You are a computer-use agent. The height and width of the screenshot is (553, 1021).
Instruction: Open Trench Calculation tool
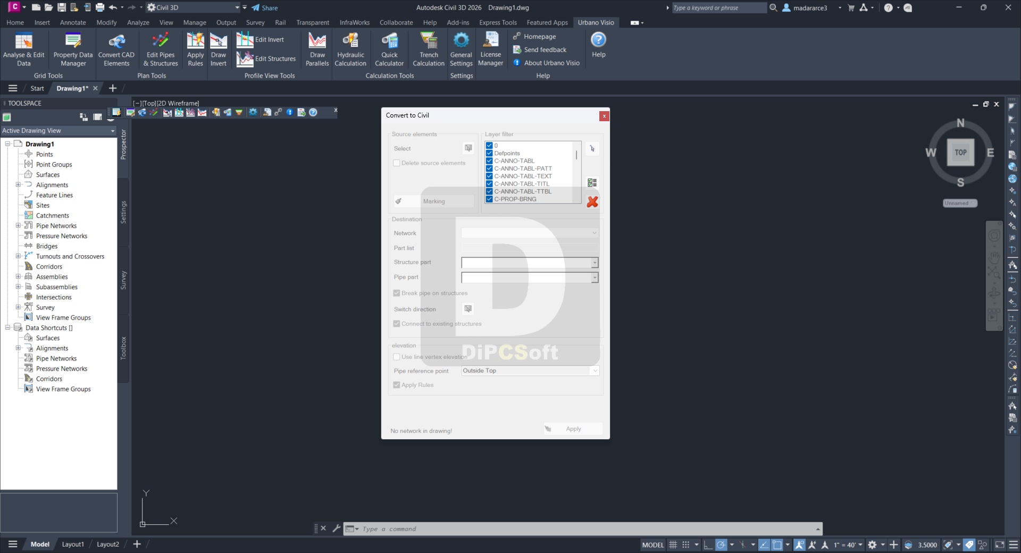click(x=429, y=49)
